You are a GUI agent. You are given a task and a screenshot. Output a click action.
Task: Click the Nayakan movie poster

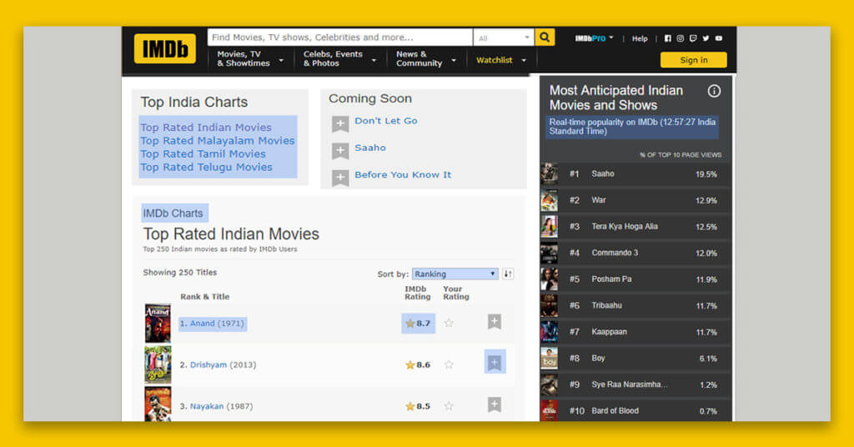pyautogui.click(x=158, y=404)
